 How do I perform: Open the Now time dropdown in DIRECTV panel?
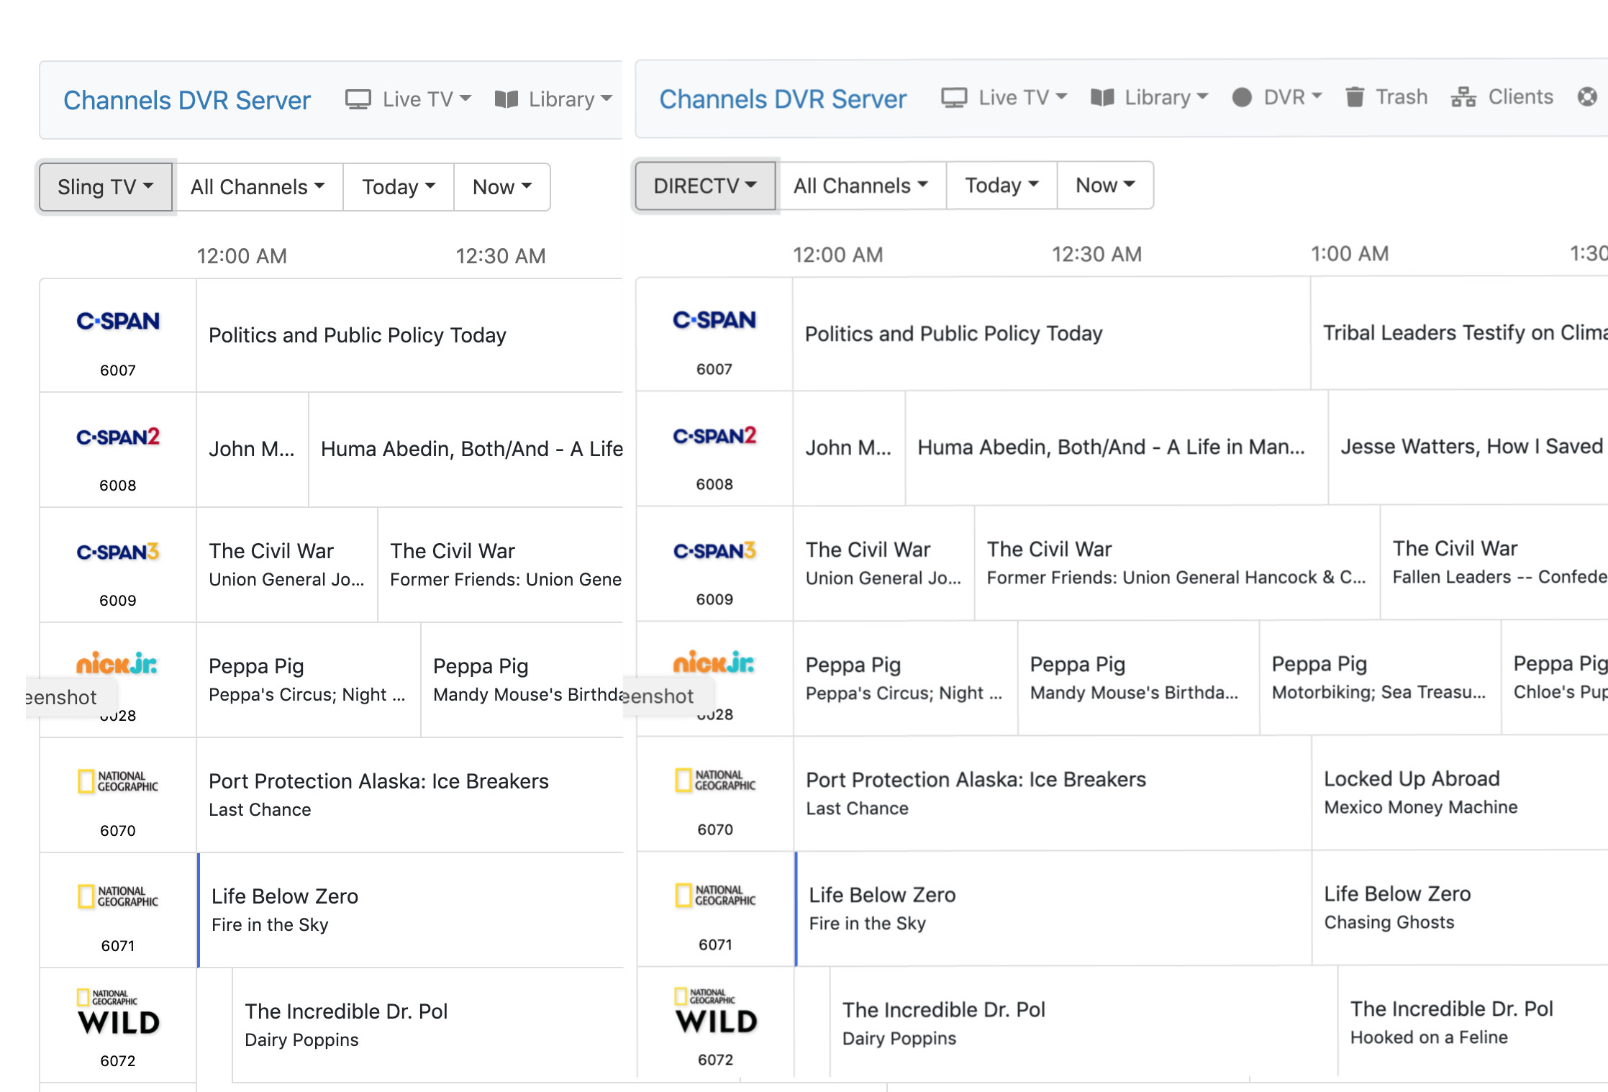click(x=1104, y=186)
